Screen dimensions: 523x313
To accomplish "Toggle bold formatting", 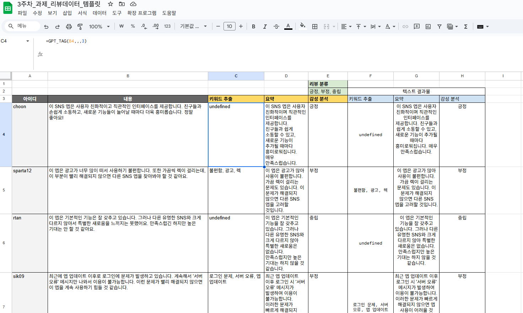I will click(x=254, y=27).
